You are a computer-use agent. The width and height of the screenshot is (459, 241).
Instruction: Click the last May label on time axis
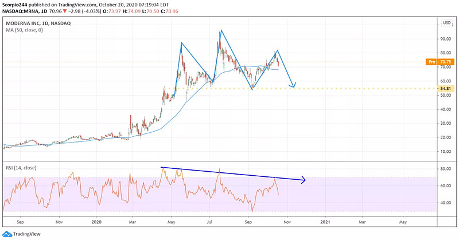pos(403,222)
